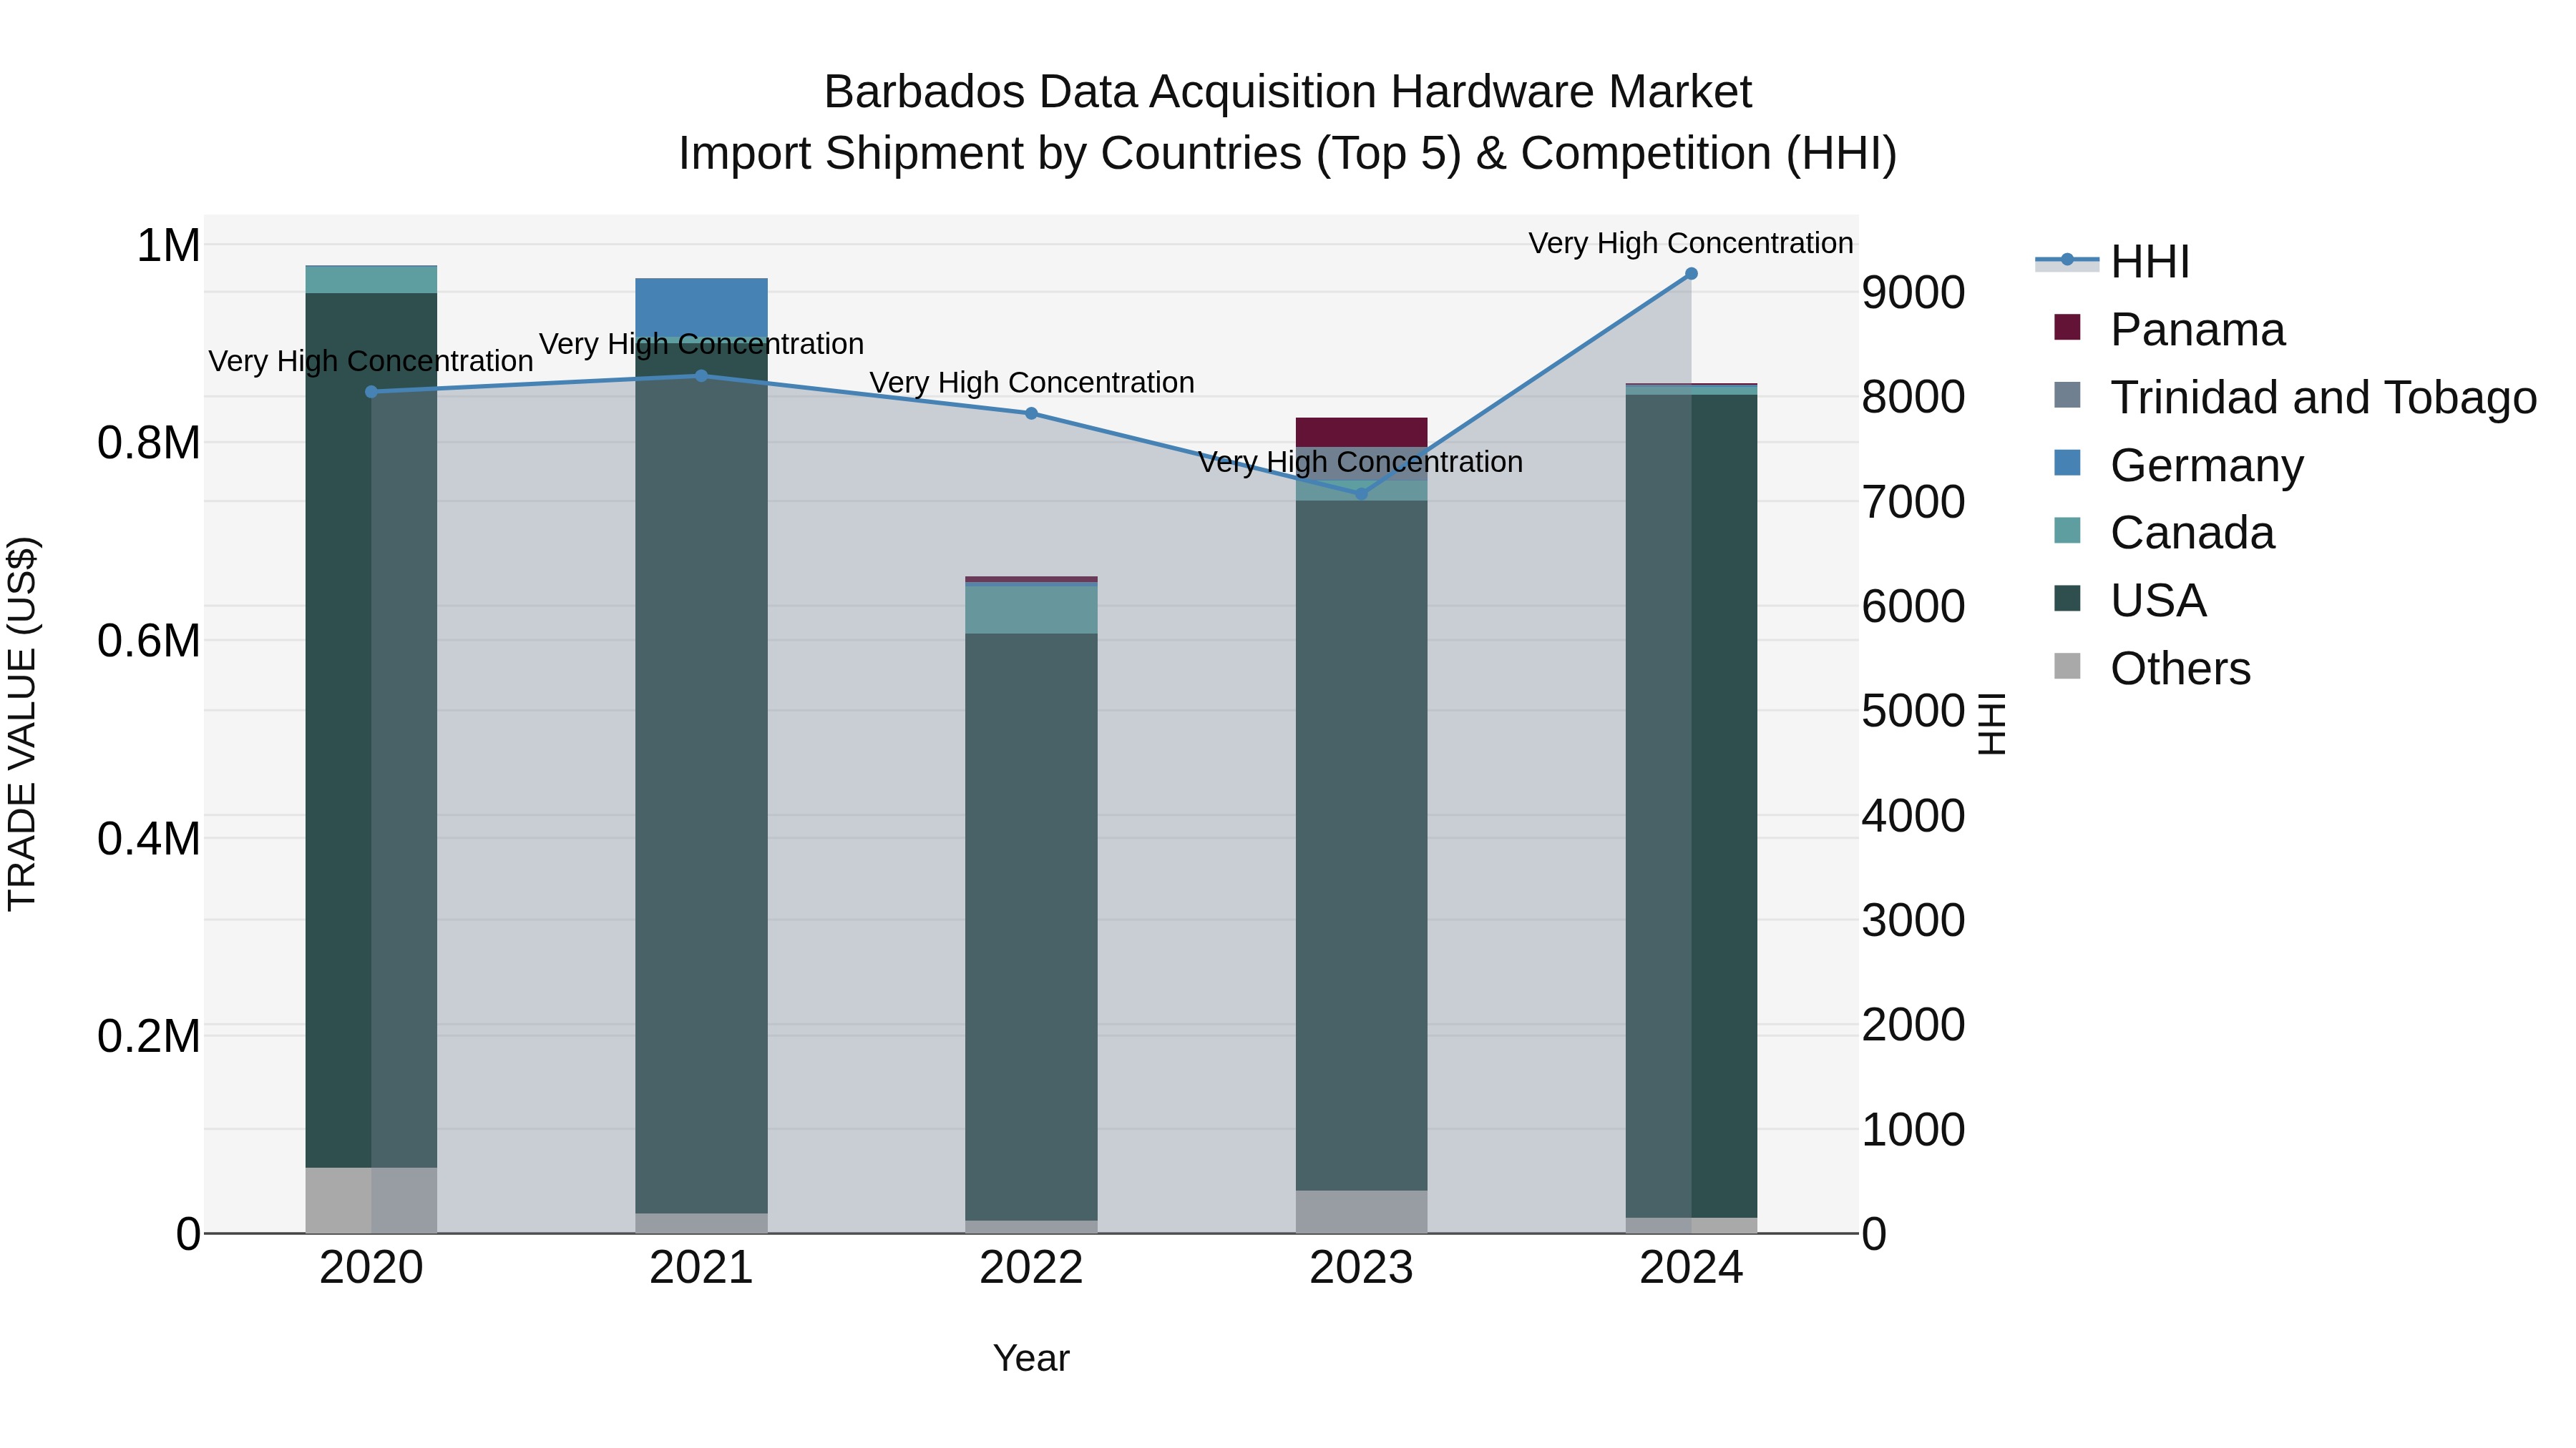Click the Others grey legend swatch
The image size is (2576, 1448).
coord(2067,666)
